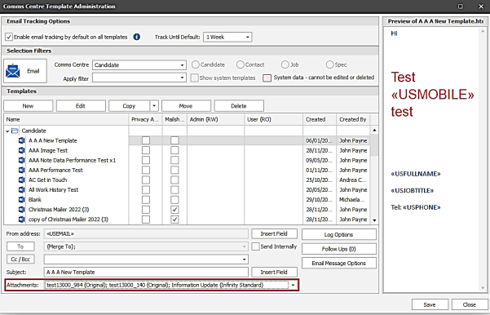Click the Name column header

click(x=66, y=119)
